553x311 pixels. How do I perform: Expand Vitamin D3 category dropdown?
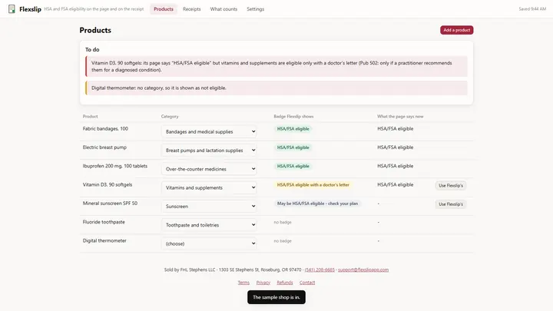[x=209, y=187]
